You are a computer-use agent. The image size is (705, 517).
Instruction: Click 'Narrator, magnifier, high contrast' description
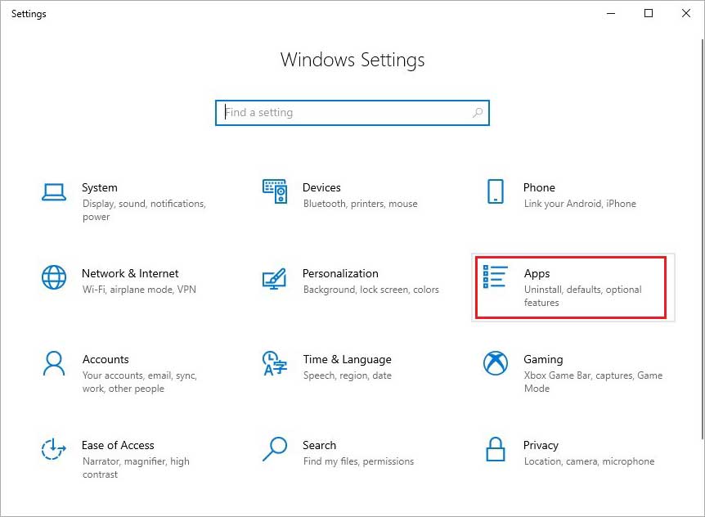pyautogui.click(x=136, y=468)
